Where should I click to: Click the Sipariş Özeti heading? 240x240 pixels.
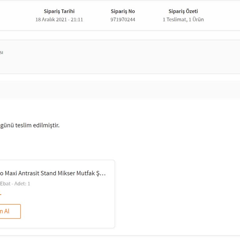(x=183, y=11)
